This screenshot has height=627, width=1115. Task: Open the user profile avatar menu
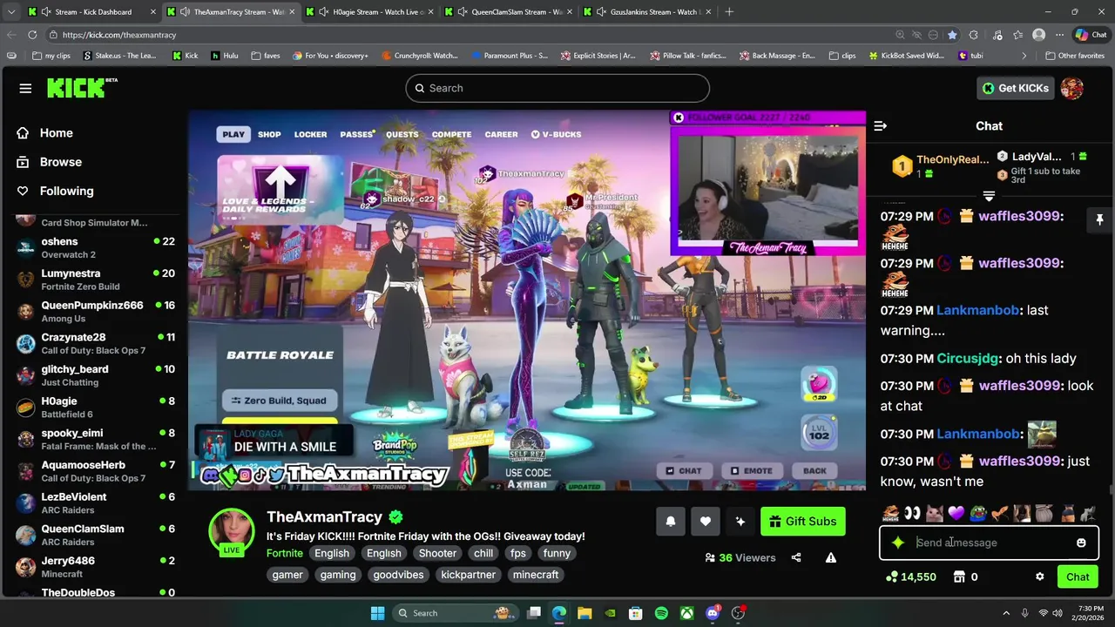[x=1072, y=88]
